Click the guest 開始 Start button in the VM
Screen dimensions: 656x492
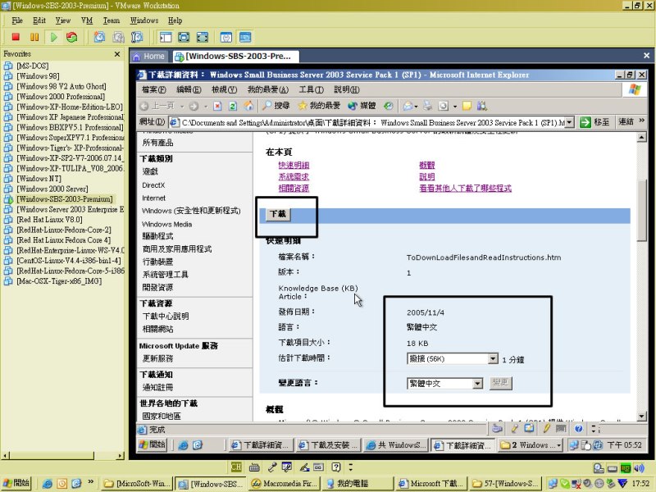pyautogui.click(x=153, y=444)
